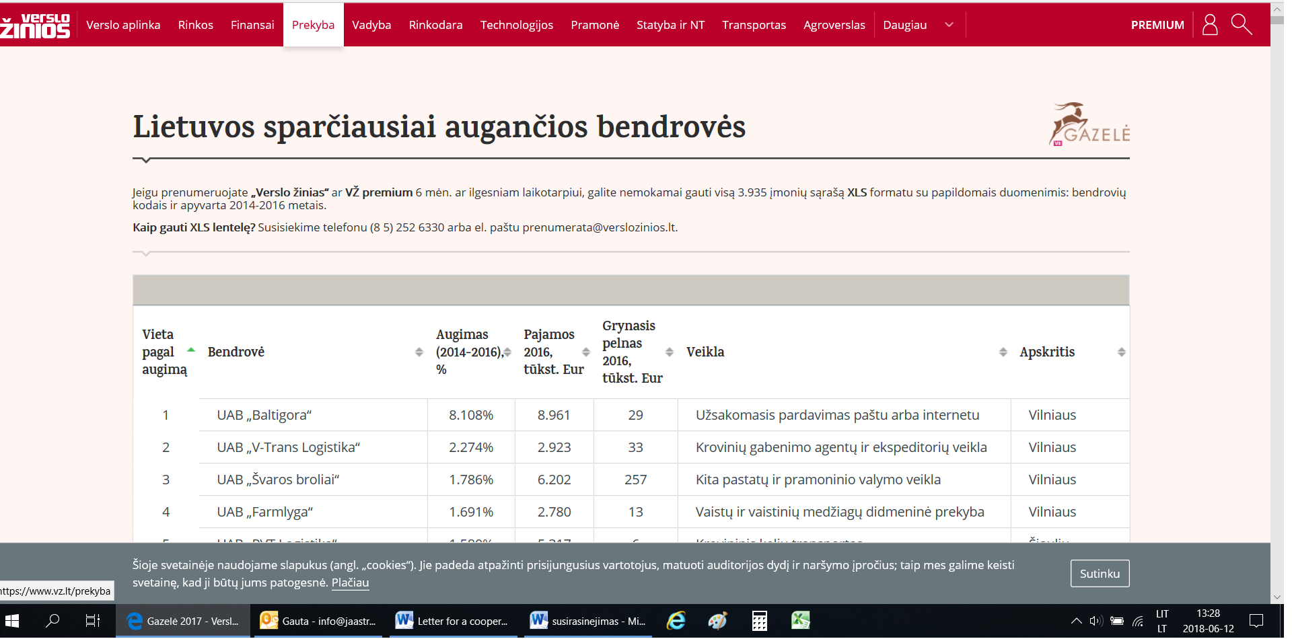Select UAB „Švaros broliai“ cell
The height and width of the screenshot is (639, 1292).
[314, 480]
